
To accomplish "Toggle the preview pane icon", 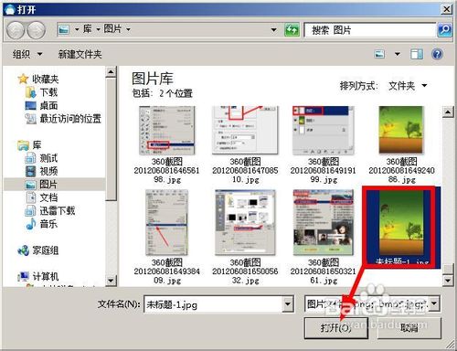I will pyautogui.click(x=417, y=54).
